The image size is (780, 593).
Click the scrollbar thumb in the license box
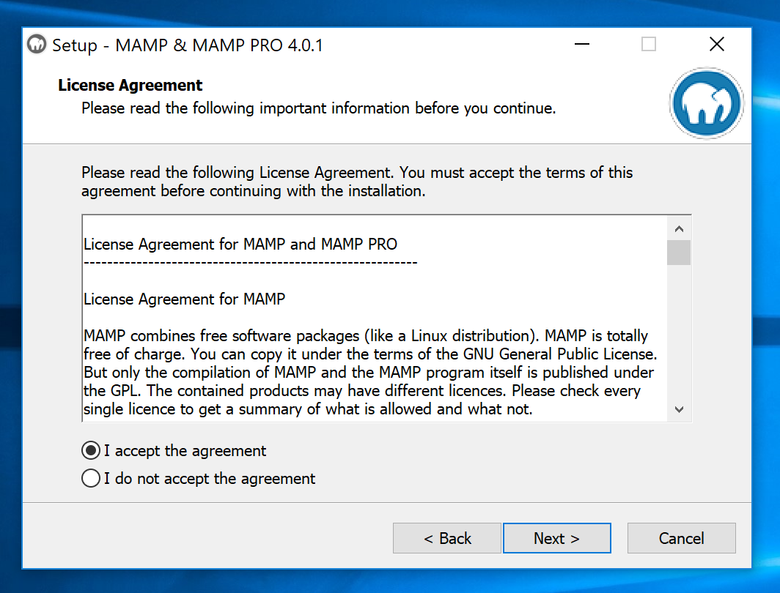[679, 253]
